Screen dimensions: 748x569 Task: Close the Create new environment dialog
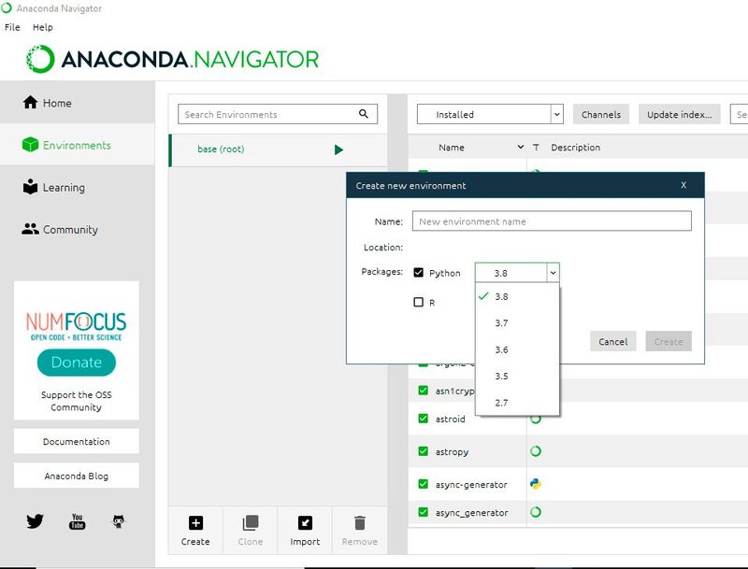pos(683,185)
